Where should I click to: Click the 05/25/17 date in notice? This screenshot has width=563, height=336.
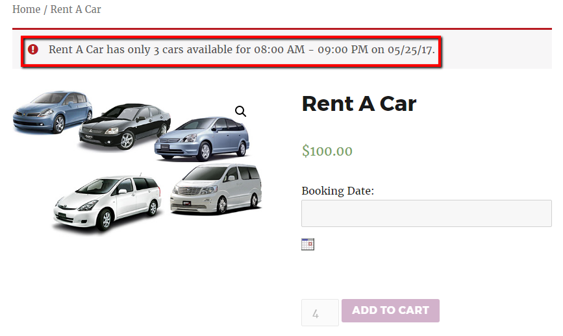click(410, 49)
